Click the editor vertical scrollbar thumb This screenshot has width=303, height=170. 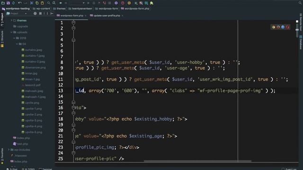click(x=297, y=30)
